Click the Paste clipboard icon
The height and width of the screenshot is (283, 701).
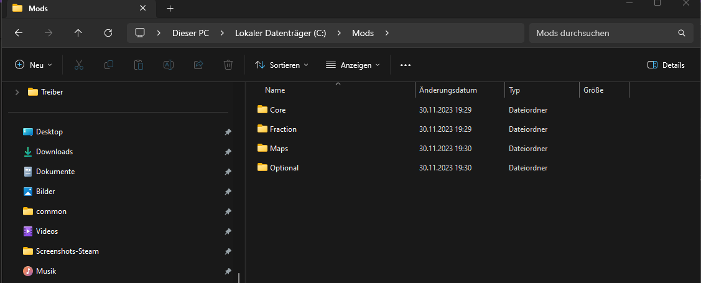(x=139, y=65)
